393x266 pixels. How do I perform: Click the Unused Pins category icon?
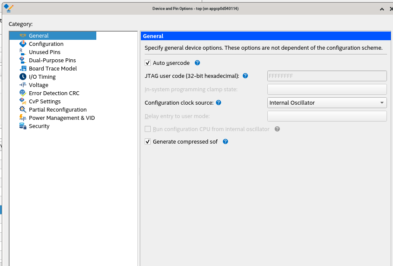(x=23, y=52)
